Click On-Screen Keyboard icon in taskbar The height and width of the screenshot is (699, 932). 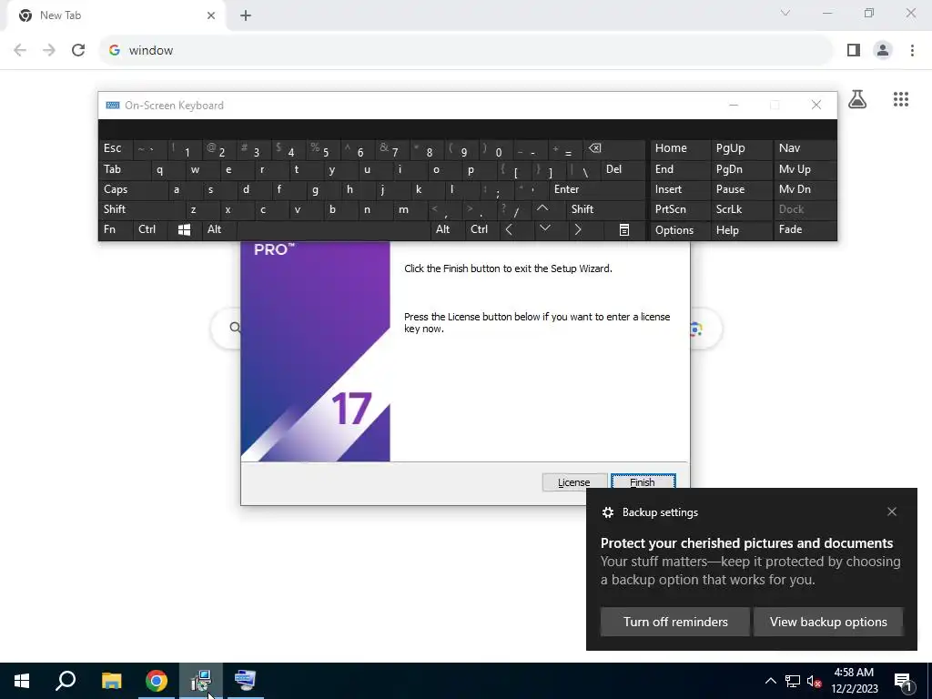[245, 681]
